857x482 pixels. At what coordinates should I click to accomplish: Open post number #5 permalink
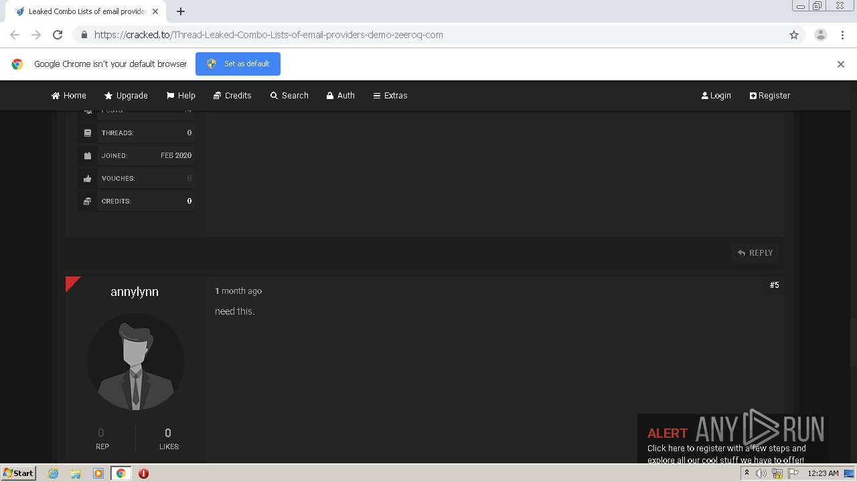click(x=774, y=285)
